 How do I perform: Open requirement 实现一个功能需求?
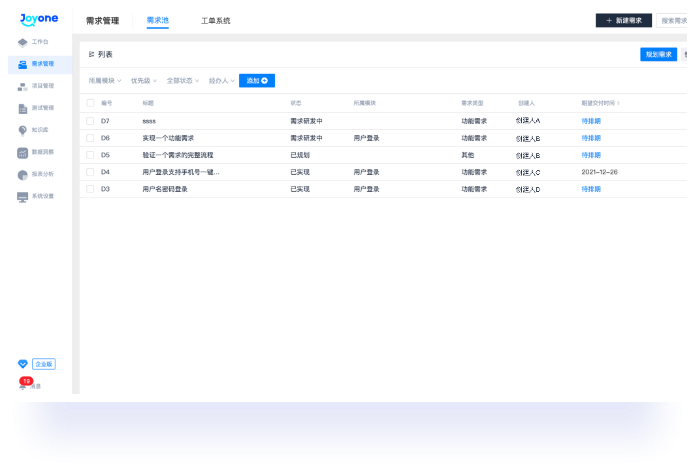click(x=168, y=138)
